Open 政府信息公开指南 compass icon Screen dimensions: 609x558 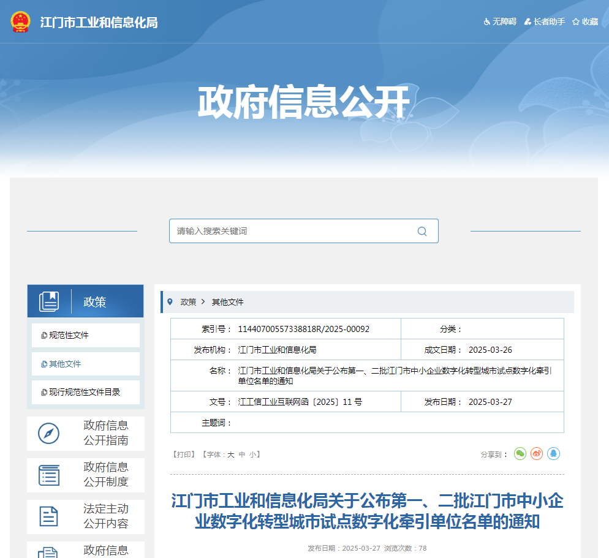click(49, 433)
